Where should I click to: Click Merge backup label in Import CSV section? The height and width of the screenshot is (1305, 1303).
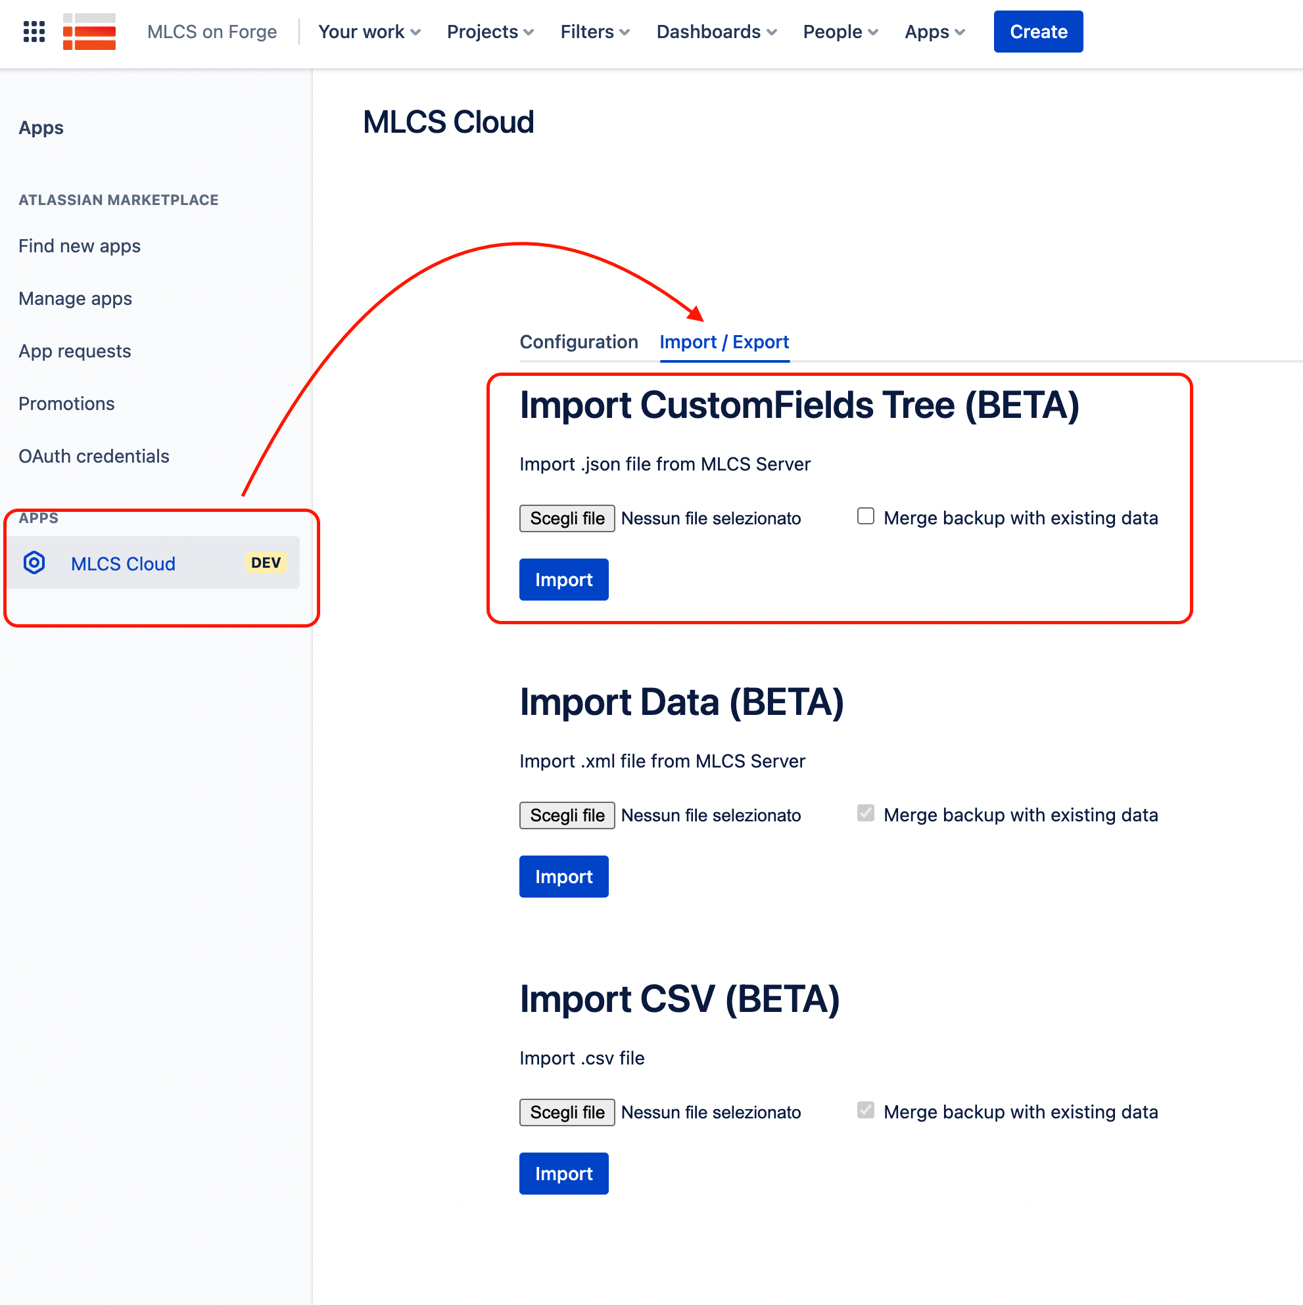(x=1020, y=1112)
